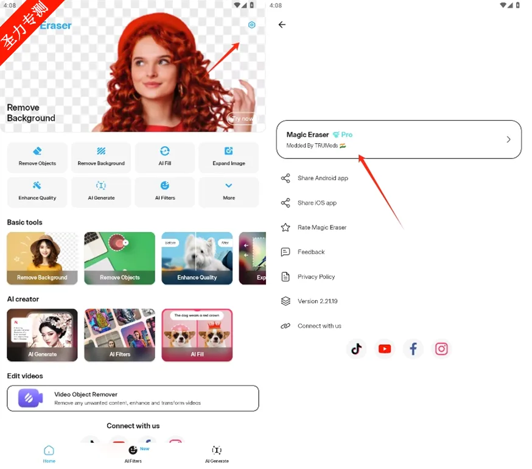Open the Expand Image tool tile
The width and height of the screenshot is (532, 469).
click(x=229, y=157)
